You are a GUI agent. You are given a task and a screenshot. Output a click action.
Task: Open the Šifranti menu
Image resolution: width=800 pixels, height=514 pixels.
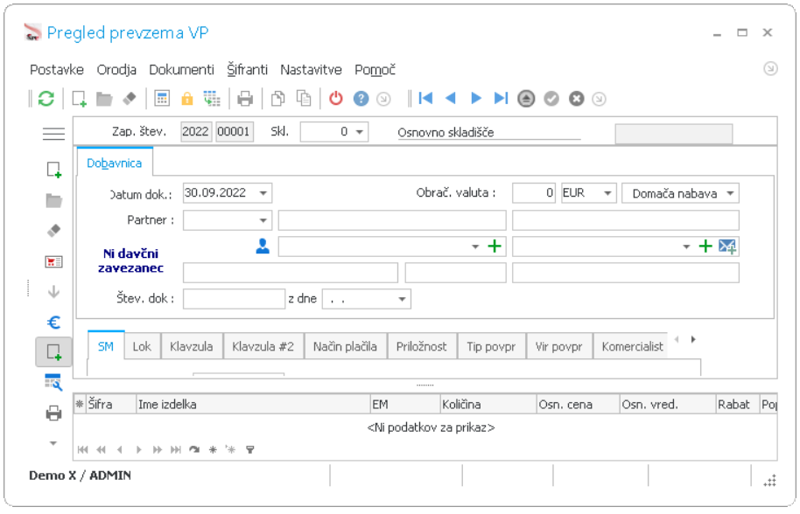(x=248, y=70)
